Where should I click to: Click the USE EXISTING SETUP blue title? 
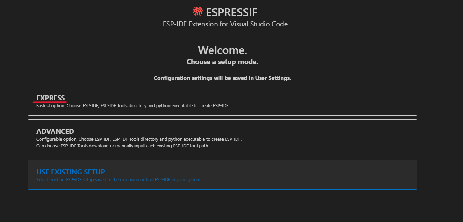70,172
